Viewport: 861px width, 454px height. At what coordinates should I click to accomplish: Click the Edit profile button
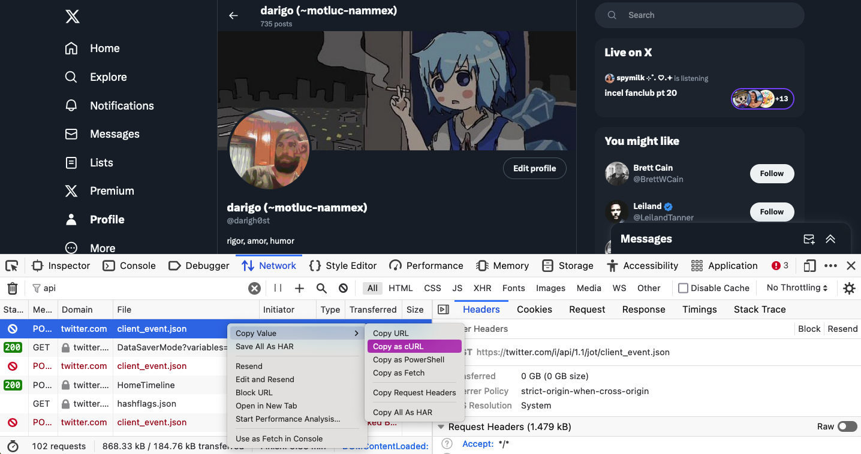click(x=534, y=168)
